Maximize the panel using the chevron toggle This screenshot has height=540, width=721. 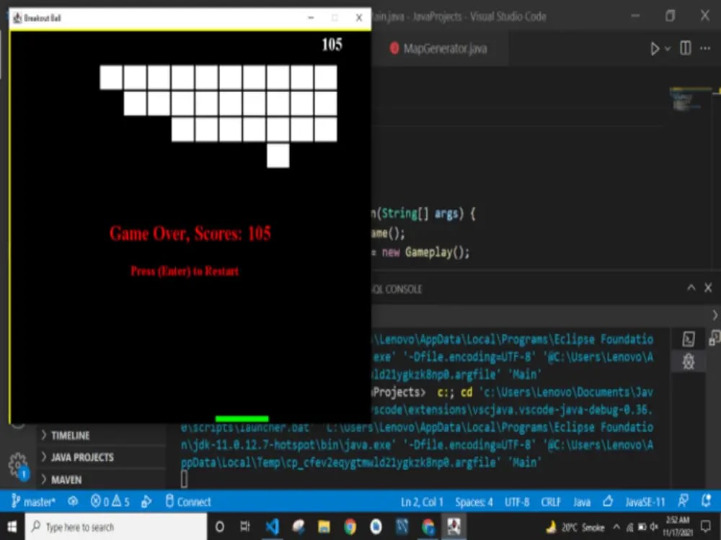691,288
